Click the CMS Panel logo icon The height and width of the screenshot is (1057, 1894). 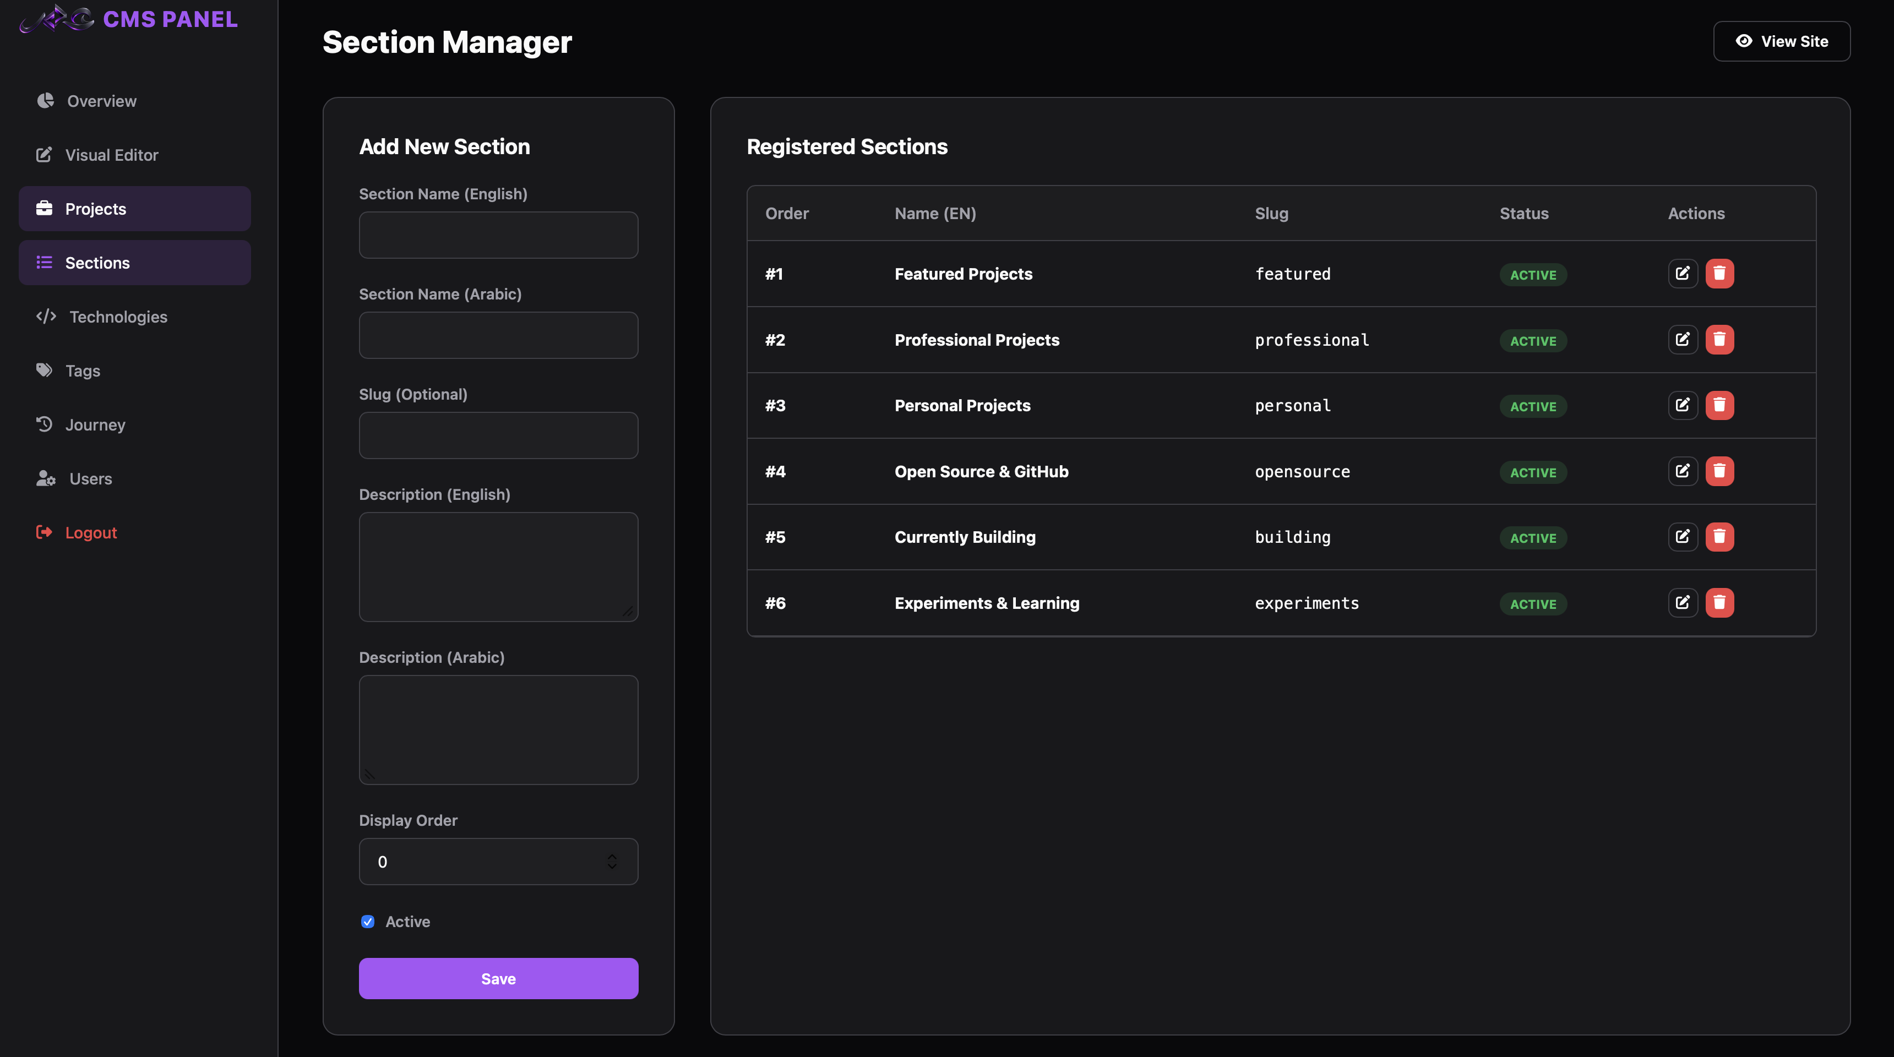[57, 18]
